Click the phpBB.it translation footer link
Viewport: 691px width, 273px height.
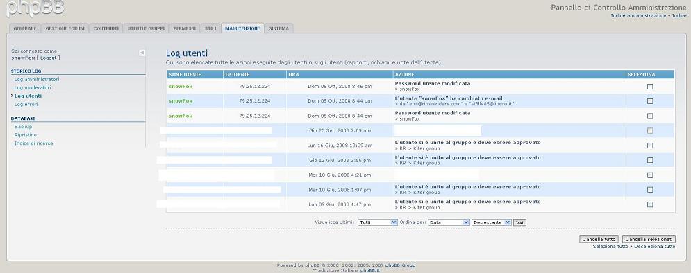point(370,270)
